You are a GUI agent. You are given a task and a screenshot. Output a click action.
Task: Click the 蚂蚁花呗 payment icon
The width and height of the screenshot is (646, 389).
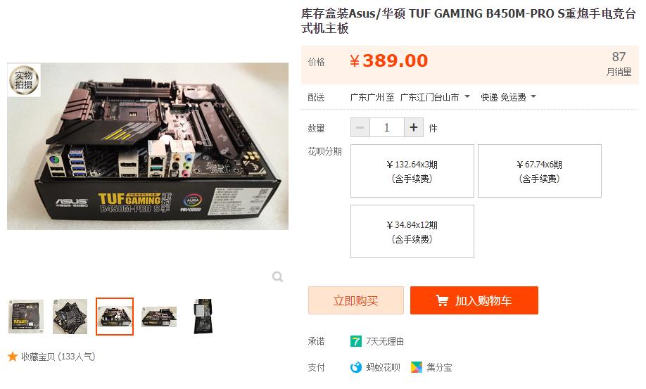(355, 367)
